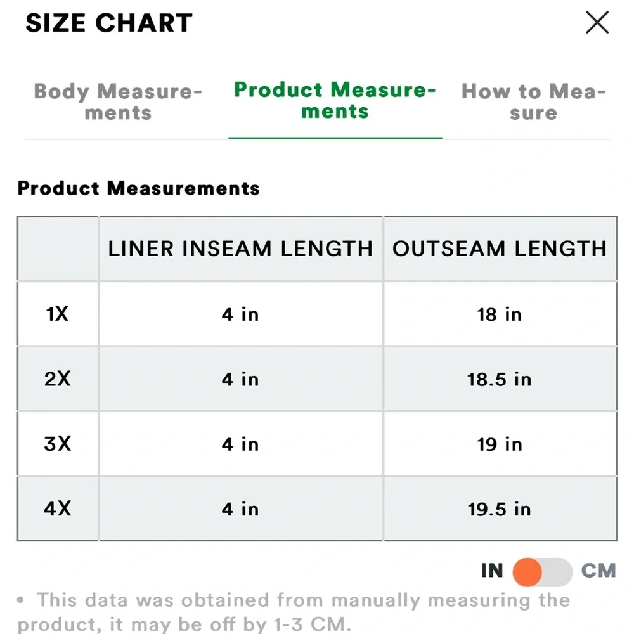Click the 18 in outseam cell
The image size is (634, 634).
[x=500, y=314]
